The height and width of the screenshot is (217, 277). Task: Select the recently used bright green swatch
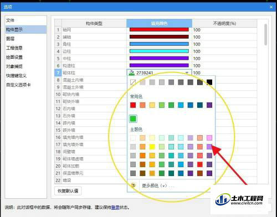133,118
